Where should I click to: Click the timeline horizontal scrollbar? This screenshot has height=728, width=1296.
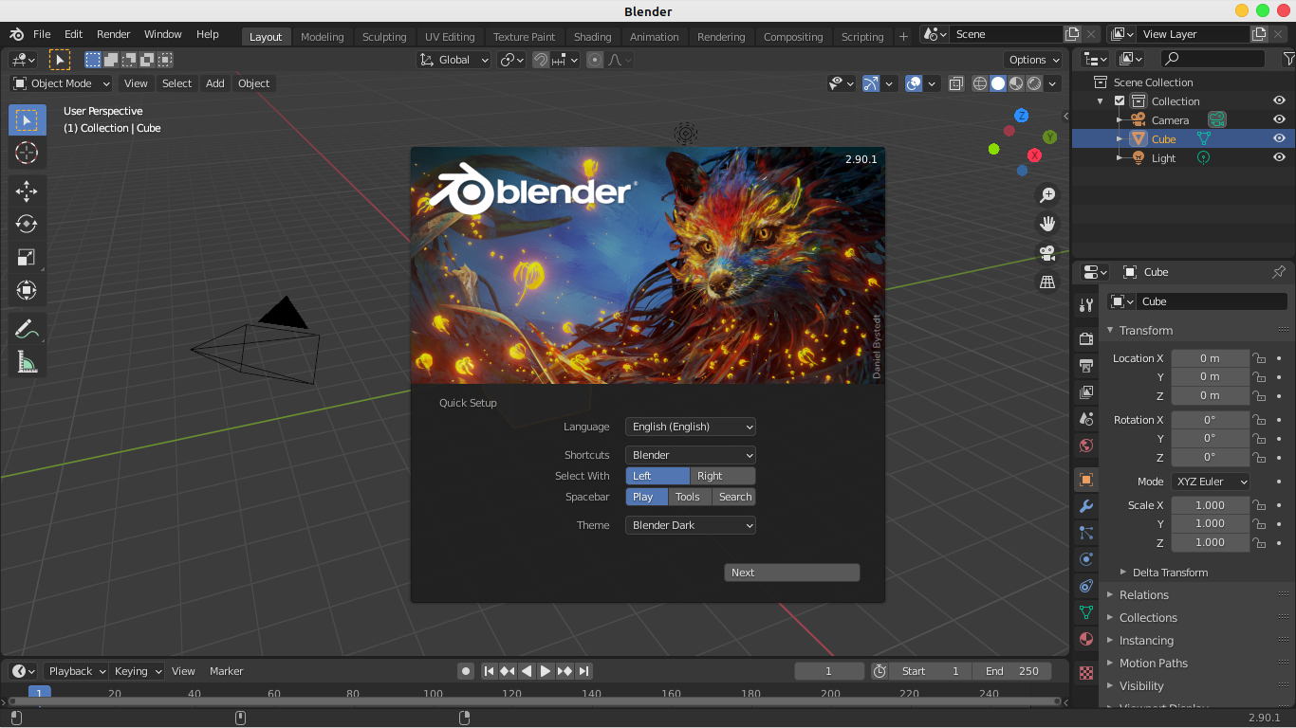(534, 701)
